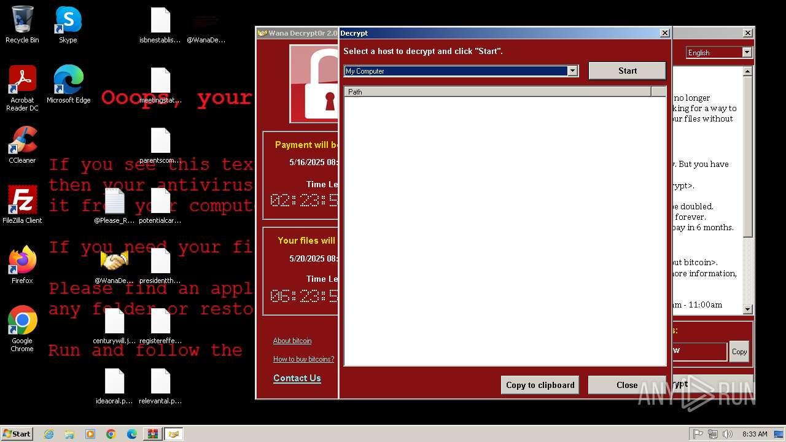Select relevantal file on desktop
The width and height of the screenshot is (786, 442).
[160, 386]
